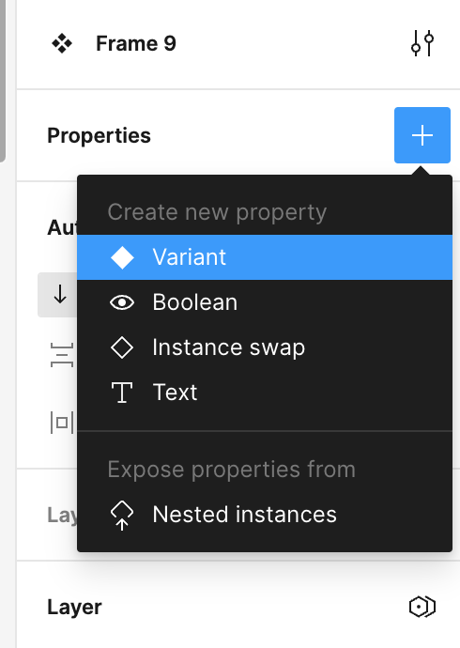Click the vertical spacing between items icon
This screenshot has height=648, width=460.
pyautogui.click(x=62, y=355)
